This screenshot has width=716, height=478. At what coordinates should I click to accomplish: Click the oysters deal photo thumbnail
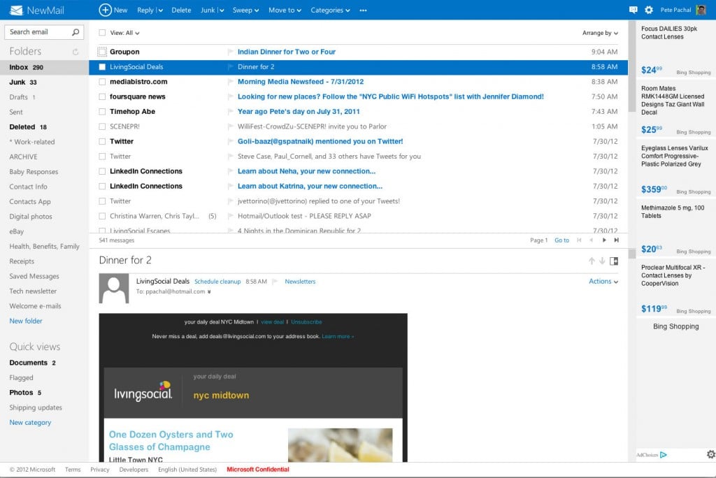click(x=341, y=445)
